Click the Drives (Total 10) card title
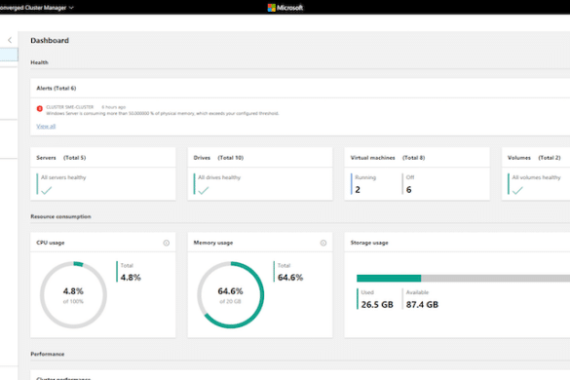This screenshot has width=570, height=380. pyautogui.click(x=218, y=158)
